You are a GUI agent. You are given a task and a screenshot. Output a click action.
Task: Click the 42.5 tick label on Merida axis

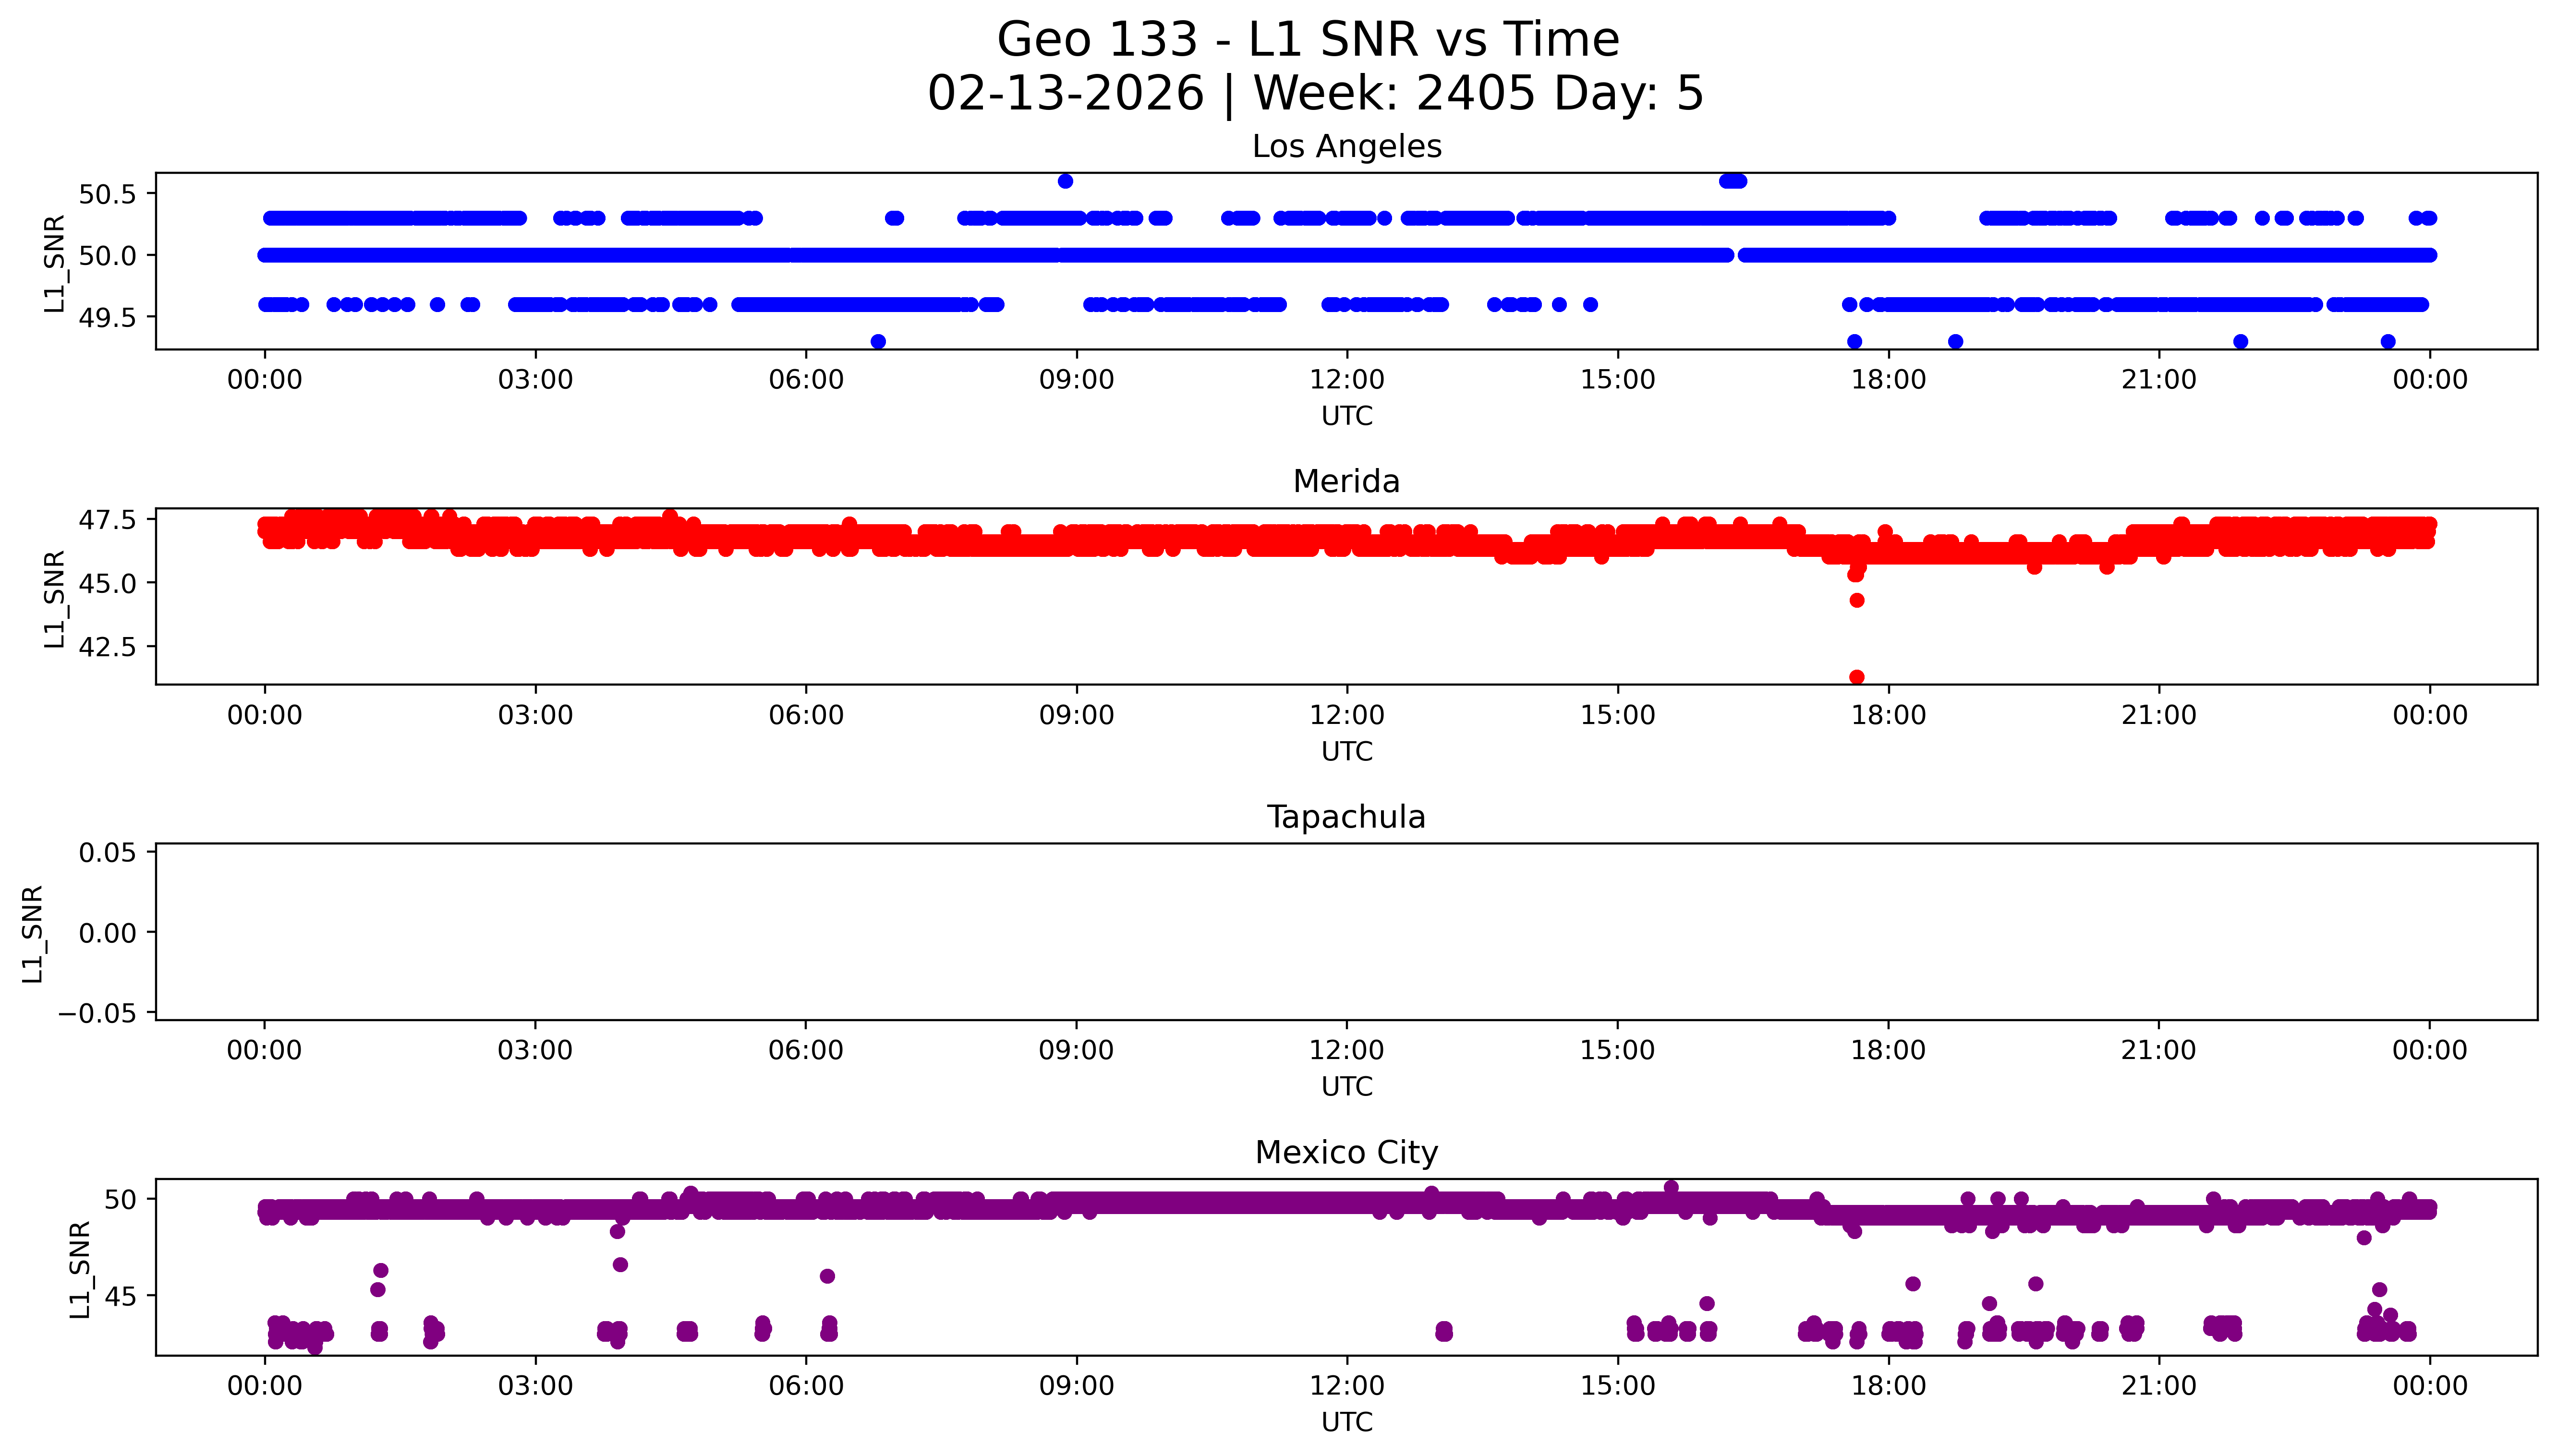tap(107, 647)
